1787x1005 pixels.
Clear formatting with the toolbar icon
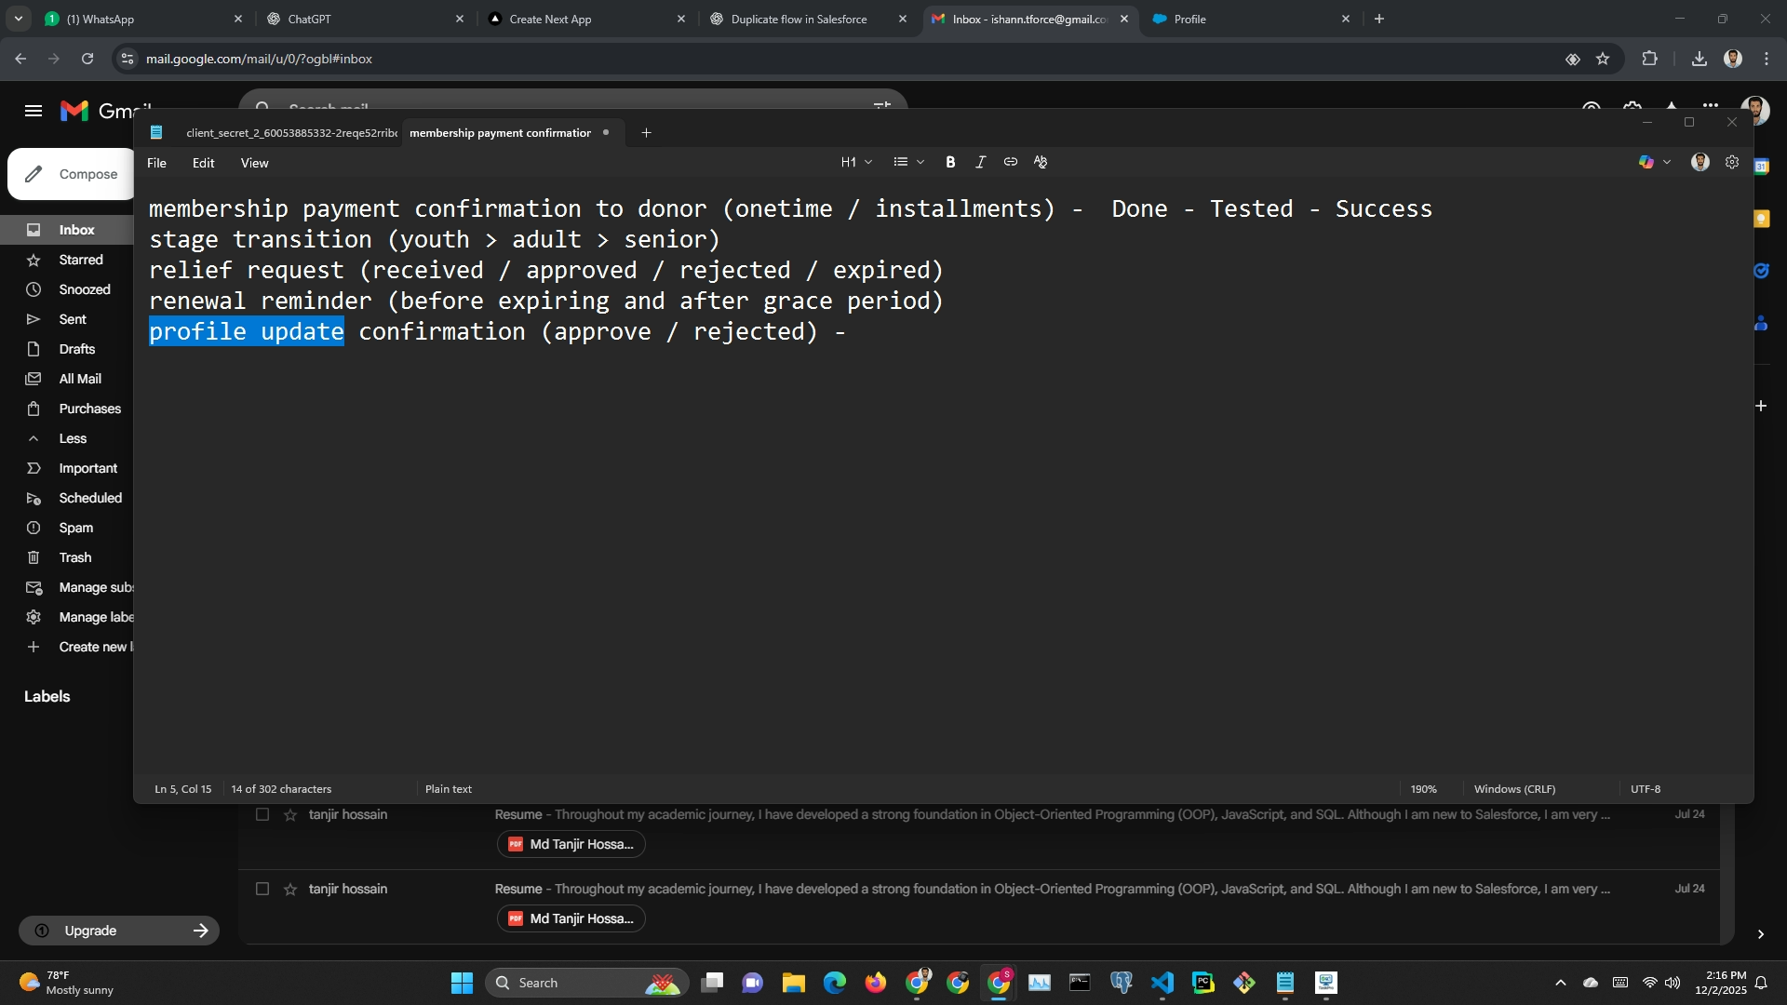click(1041, 162)
